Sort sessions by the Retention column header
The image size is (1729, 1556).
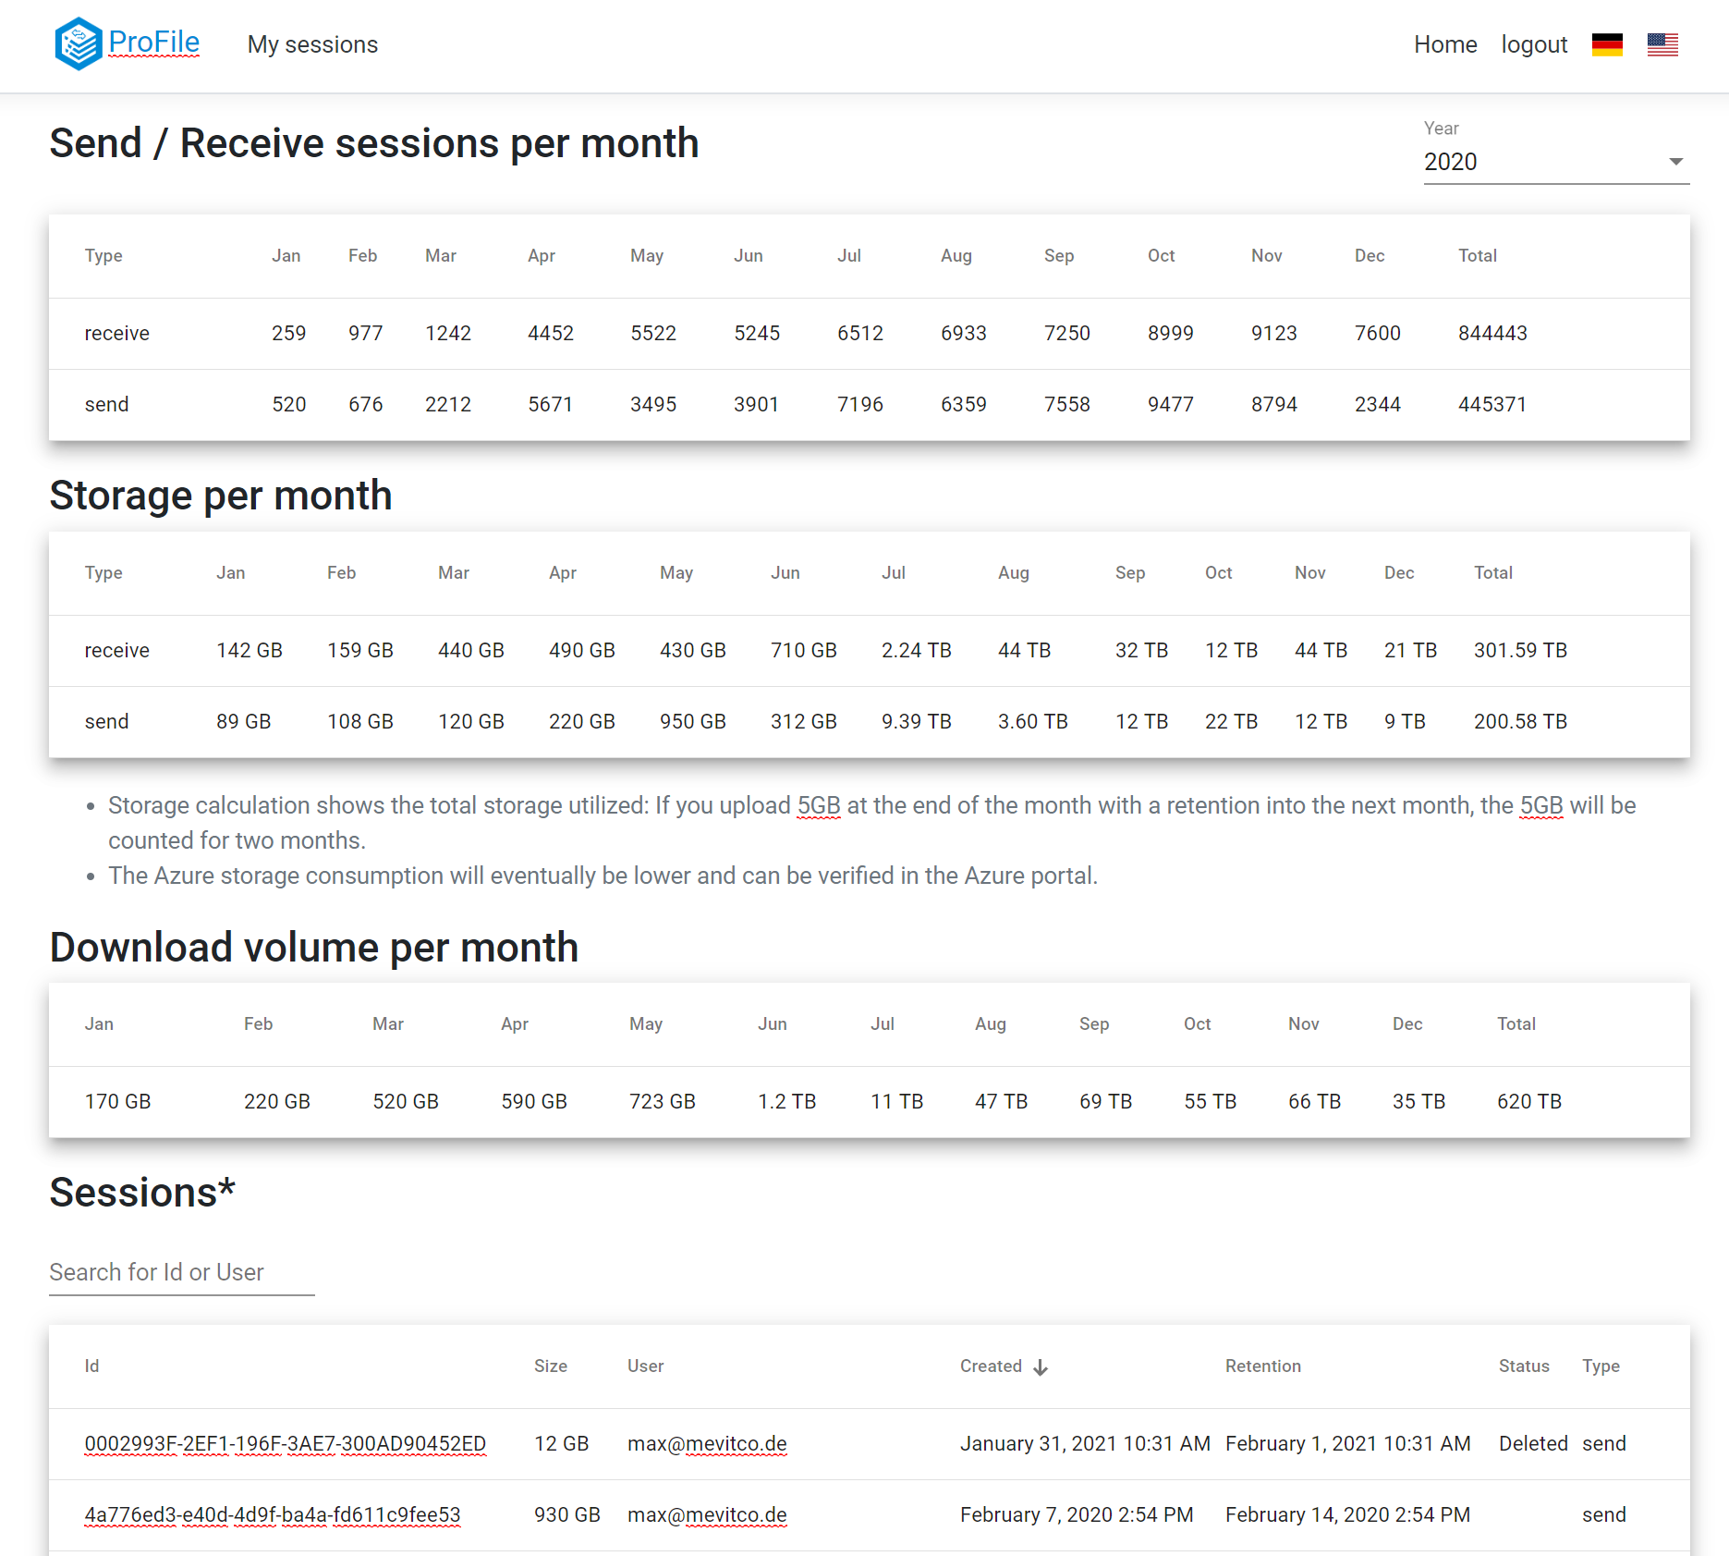(x=1262, y=1366)
